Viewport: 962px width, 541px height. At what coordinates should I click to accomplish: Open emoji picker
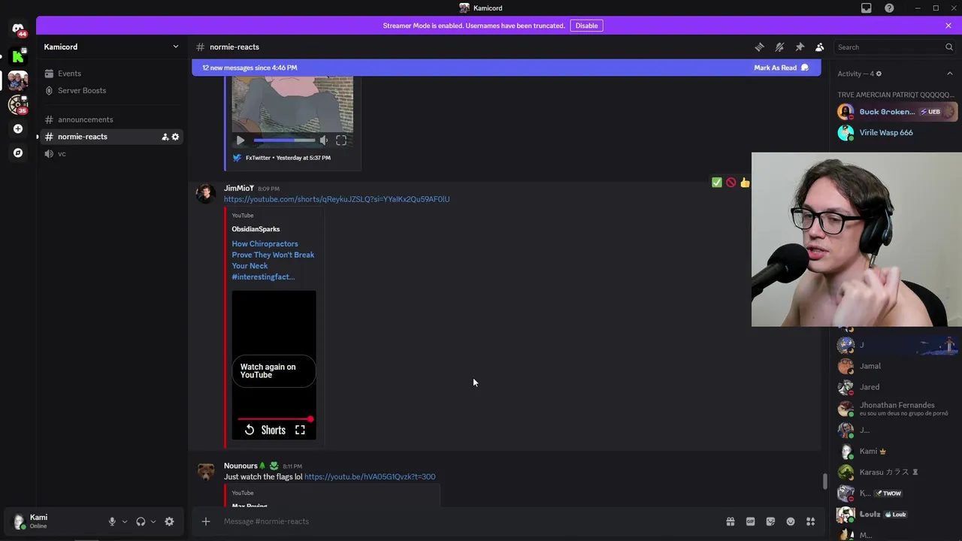click(791, 521)
